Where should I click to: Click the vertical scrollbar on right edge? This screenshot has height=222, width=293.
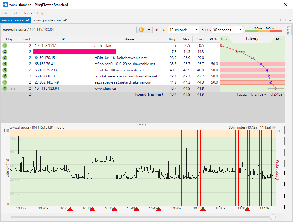(x=292, y=30)
